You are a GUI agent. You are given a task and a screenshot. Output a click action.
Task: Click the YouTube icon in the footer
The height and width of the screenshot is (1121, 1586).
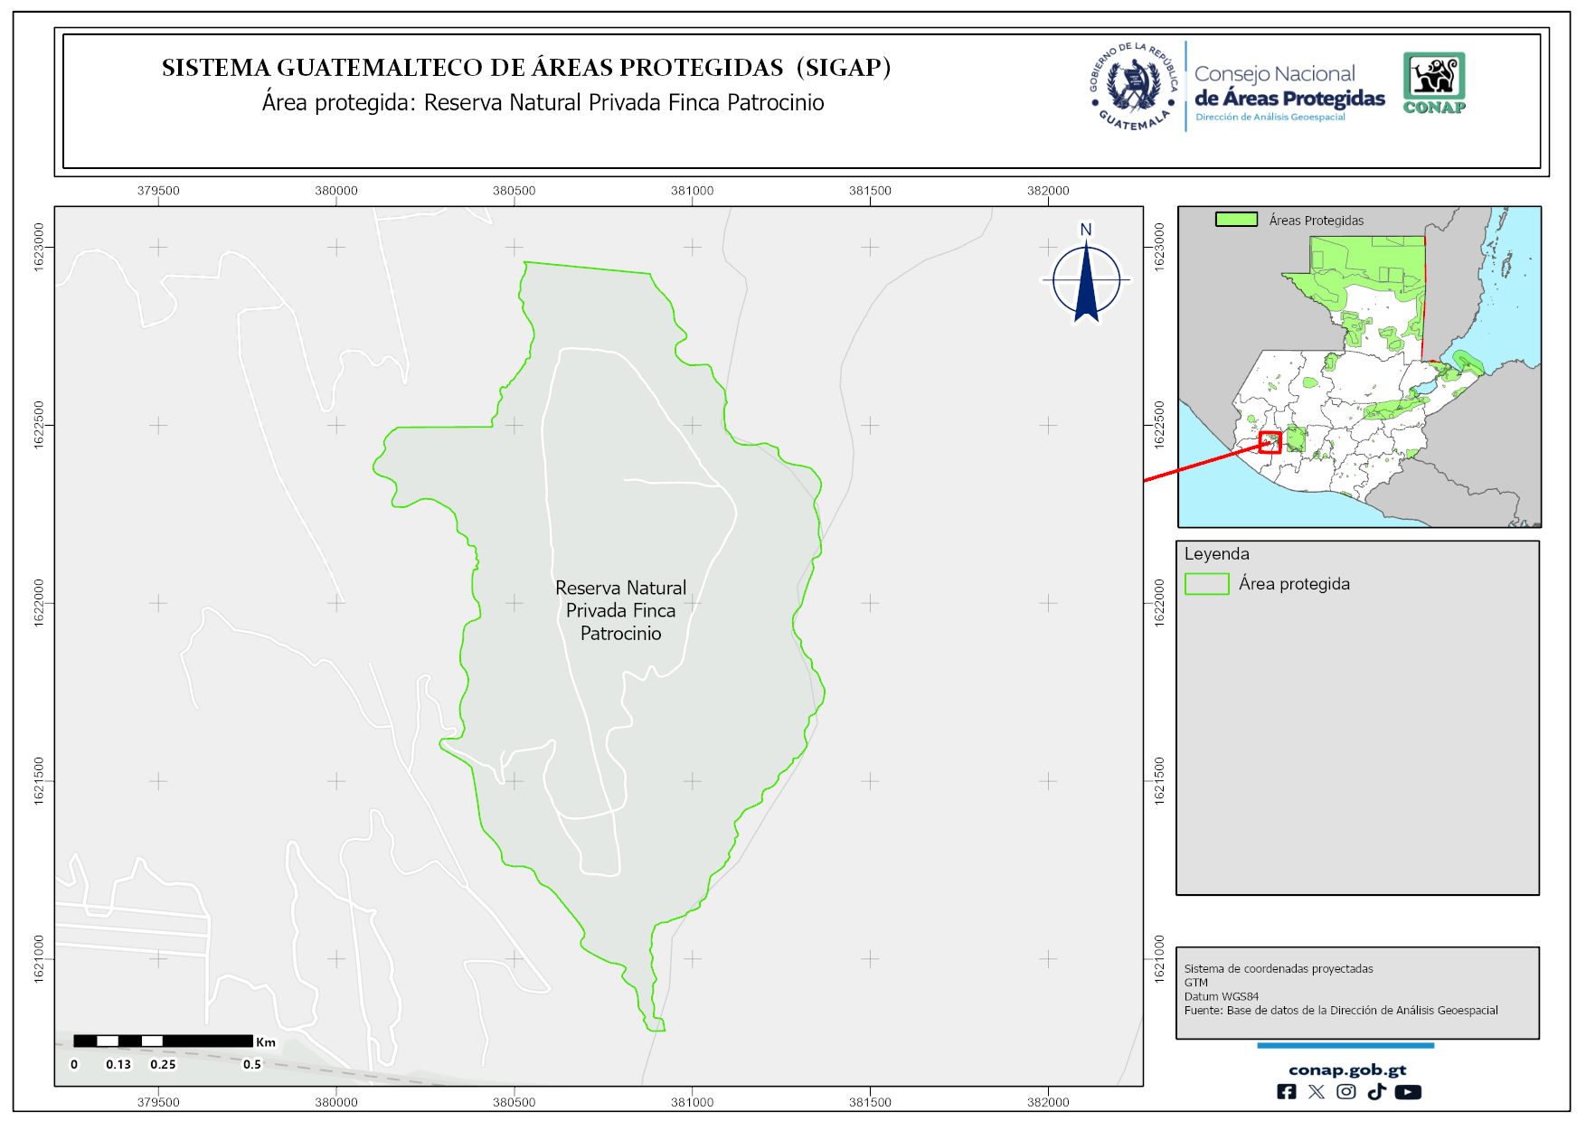pyautogui.click(x=1408, y=1092)
